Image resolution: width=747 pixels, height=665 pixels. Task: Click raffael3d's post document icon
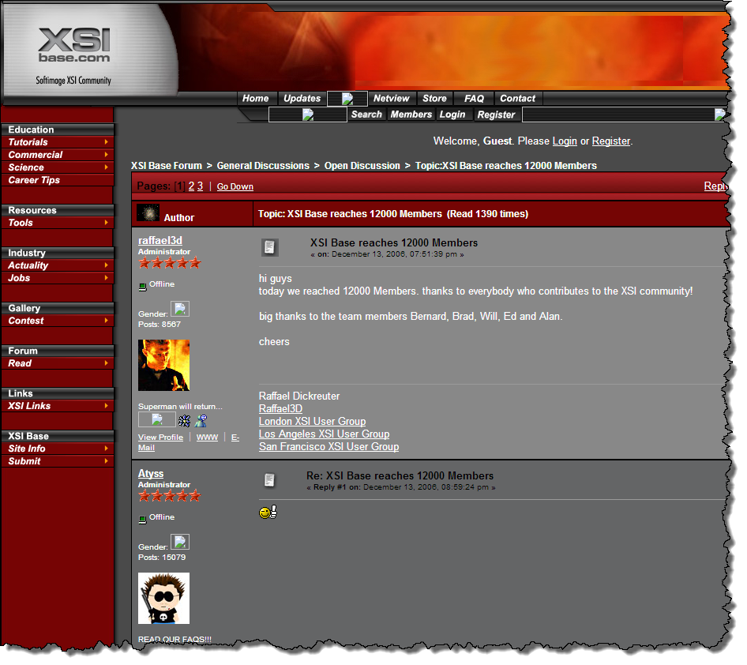tap(270, 248)
